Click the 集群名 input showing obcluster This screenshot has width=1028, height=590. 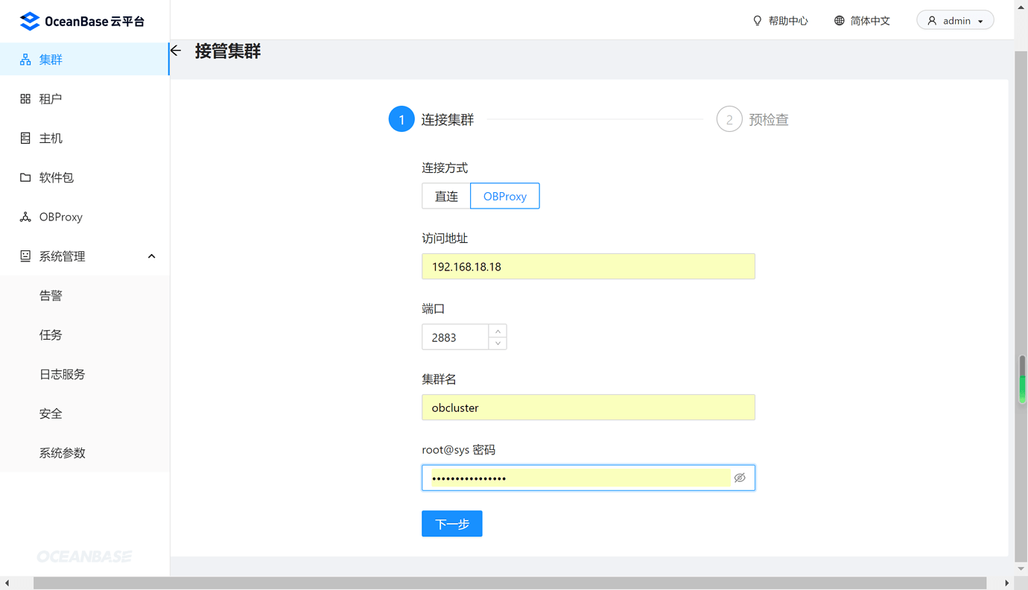(x=588, y=407)
